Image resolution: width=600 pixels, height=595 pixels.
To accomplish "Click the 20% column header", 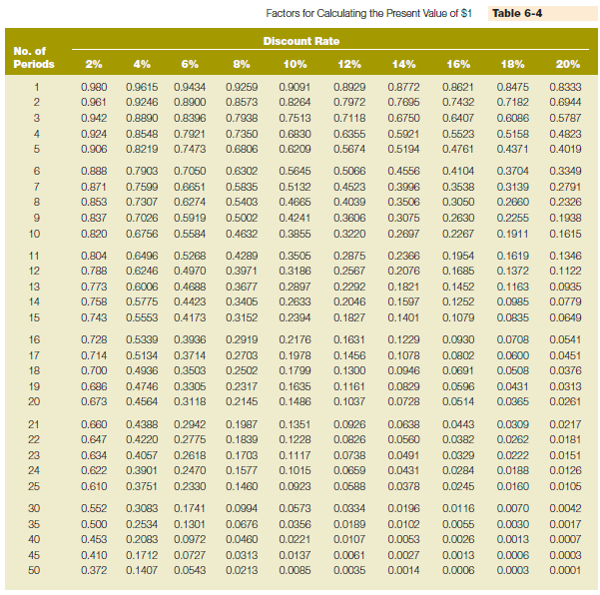I will click(568, 64).
